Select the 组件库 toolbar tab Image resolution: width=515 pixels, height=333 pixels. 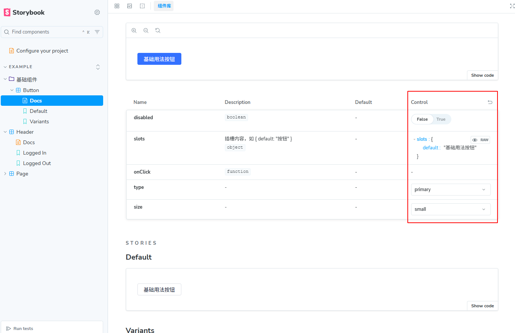pyautogui.click(x=164, y=6)
